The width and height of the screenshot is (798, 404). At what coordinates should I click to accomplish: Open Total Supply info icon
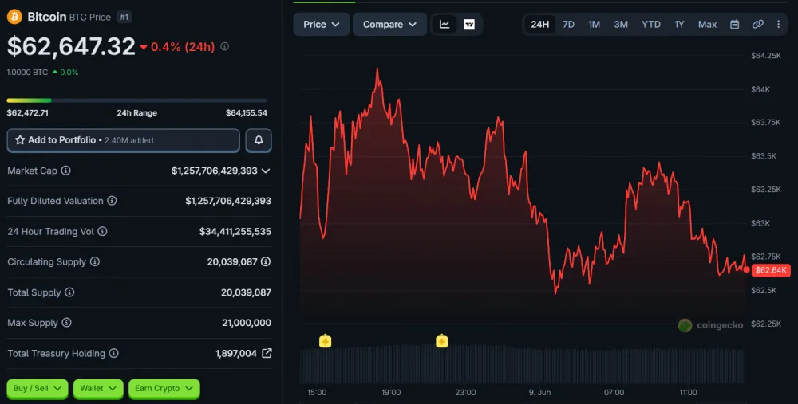(69, 292)
